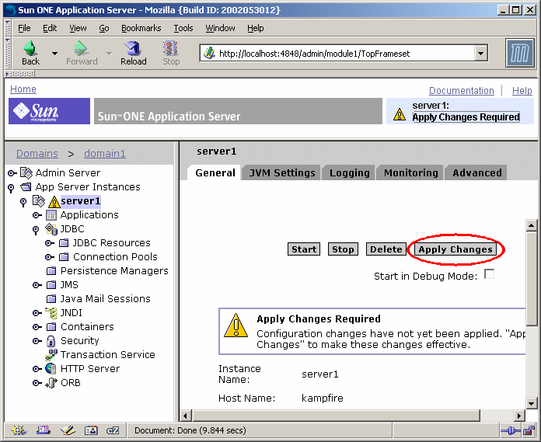Click the horizontal scrollbar right arrow
Screen dimensions: 541x442
(x=519, y=416)
